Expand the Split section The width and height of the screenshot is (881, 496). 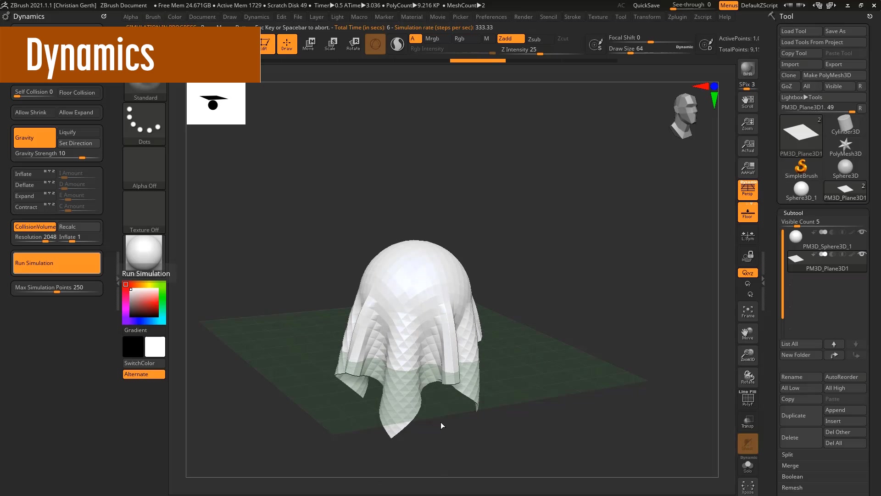[787, 455]
